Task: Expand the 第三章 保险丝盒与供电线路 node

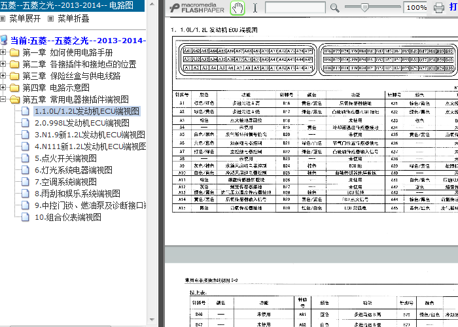Action: tap(3, 76)
